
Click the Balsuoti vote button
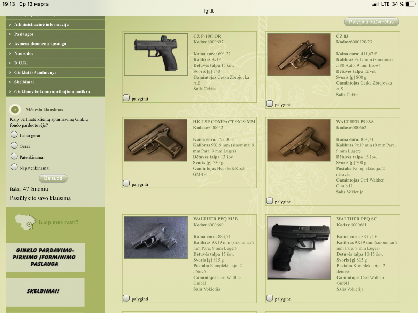53,178
